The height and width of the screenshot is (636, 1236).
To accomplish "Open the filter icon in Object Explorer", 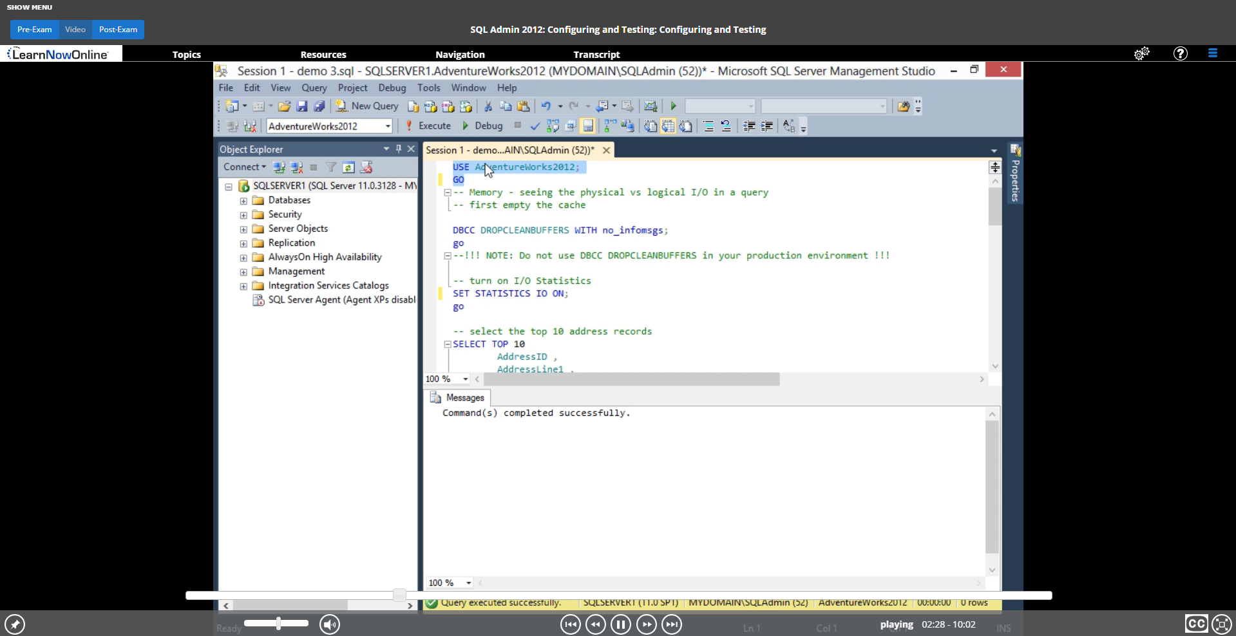I will pos(331,167).
